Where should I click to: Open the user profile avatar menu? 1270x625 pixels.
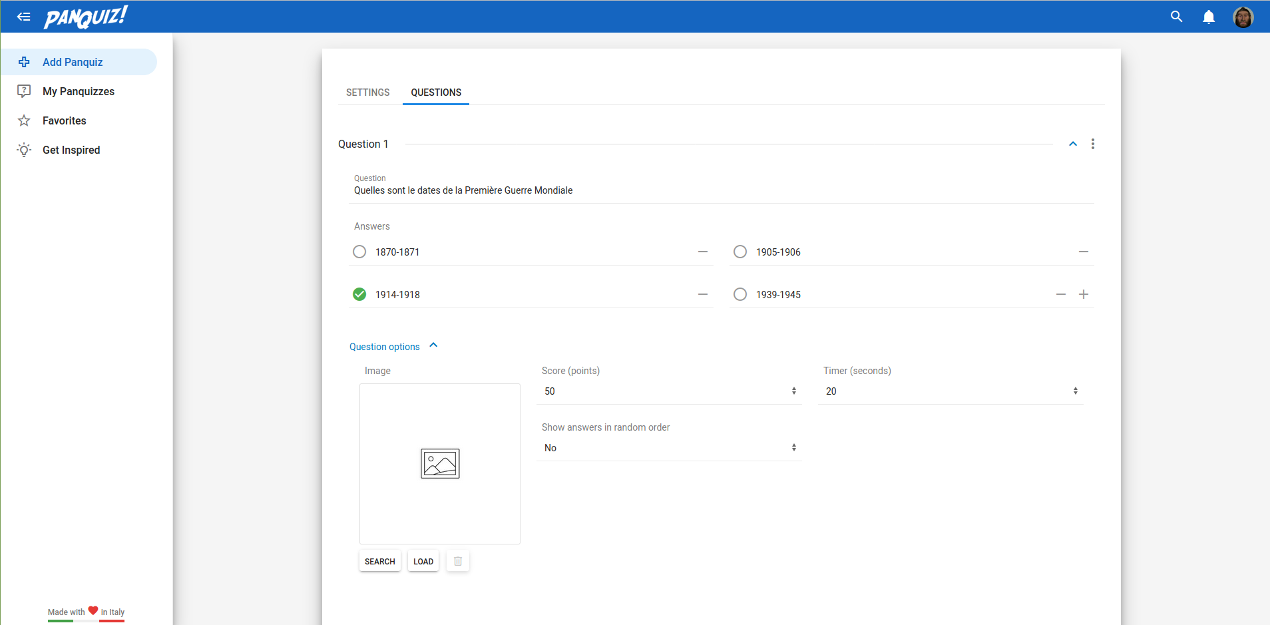click(x=1242, y=17)
